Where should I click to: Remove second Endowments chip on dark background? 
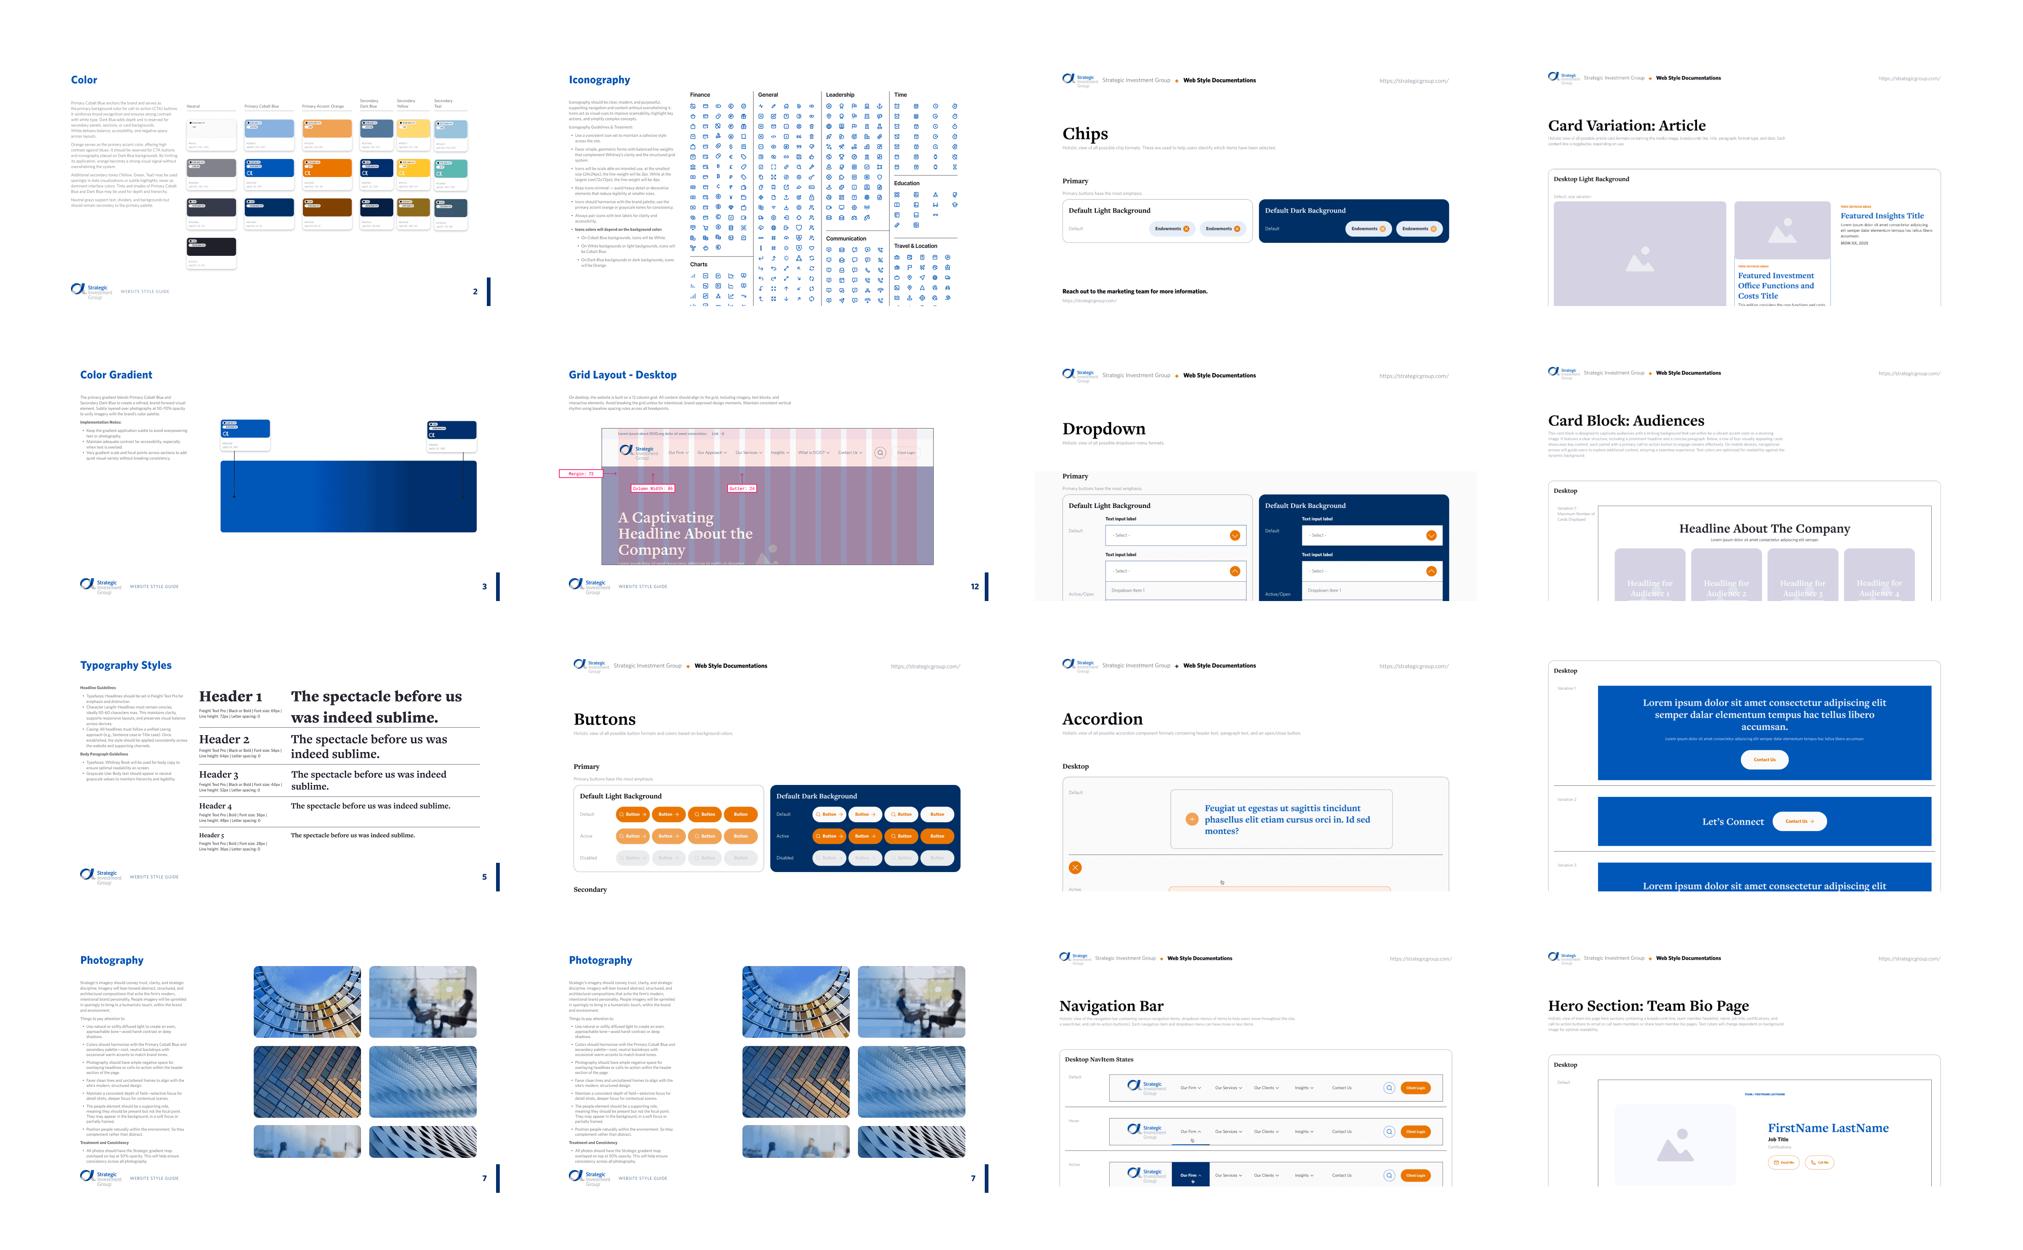[x=1433, y=229]
